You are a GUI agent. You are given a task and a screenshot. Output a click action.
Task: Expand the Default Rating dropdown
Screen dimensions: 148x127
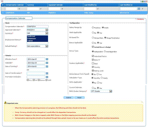[47, 46]
